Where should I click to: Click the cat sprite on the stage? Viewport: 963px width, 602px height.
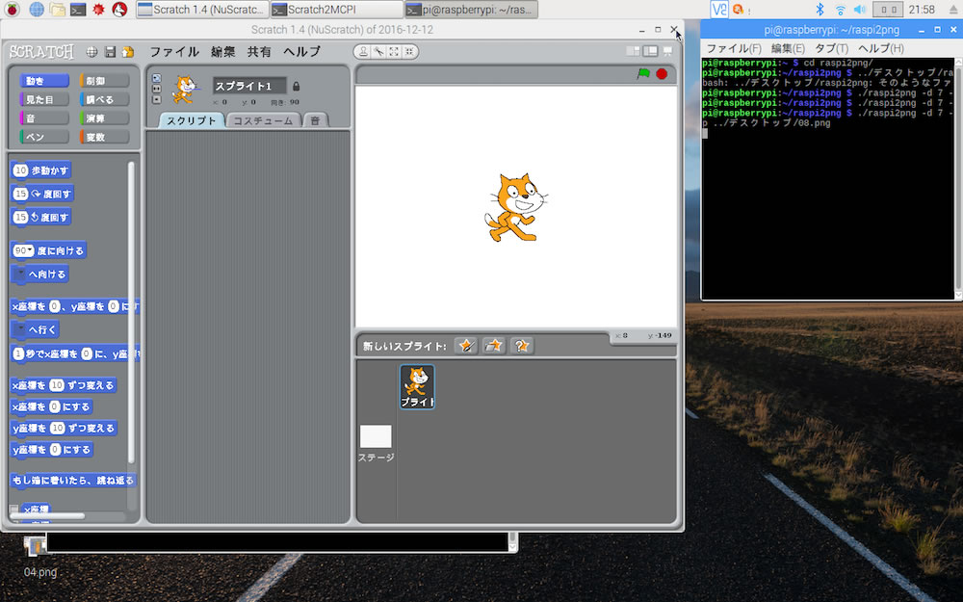coord(514,207)
